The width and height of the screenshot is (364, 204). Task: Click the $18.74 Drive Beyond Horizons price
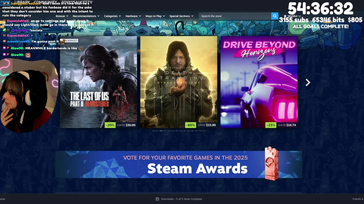click(x=291, y=125)
